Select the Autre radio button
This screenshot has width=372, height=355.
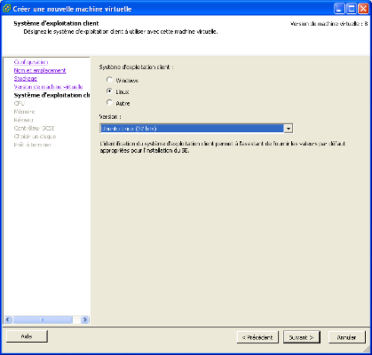(x=110, y=103)
